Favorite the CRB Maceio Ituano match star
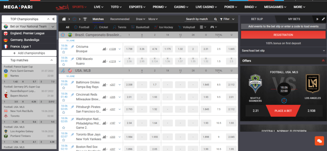Viewport: 327px width, 151px height. (64, 65)
